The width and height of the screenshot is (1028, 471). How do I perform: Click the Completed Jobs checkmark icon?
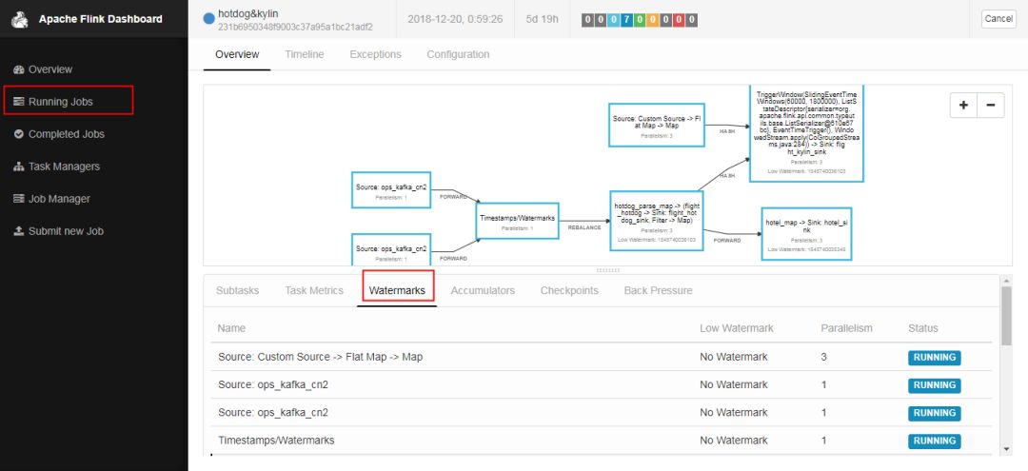18,133
